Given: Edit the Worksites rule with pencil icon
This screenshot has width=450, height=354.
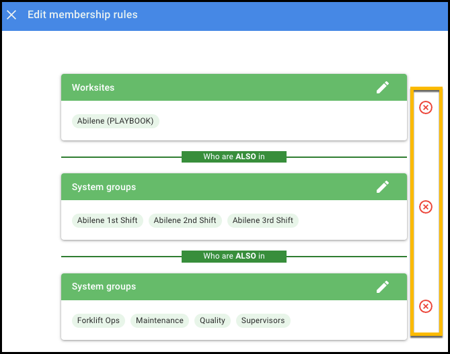Looking at the screenshot, I should click(x=383, y=87).
